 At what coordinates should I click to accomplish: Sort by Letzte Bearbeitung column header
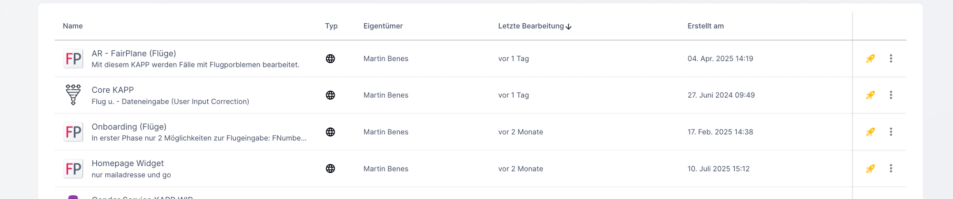click(531, 26)
